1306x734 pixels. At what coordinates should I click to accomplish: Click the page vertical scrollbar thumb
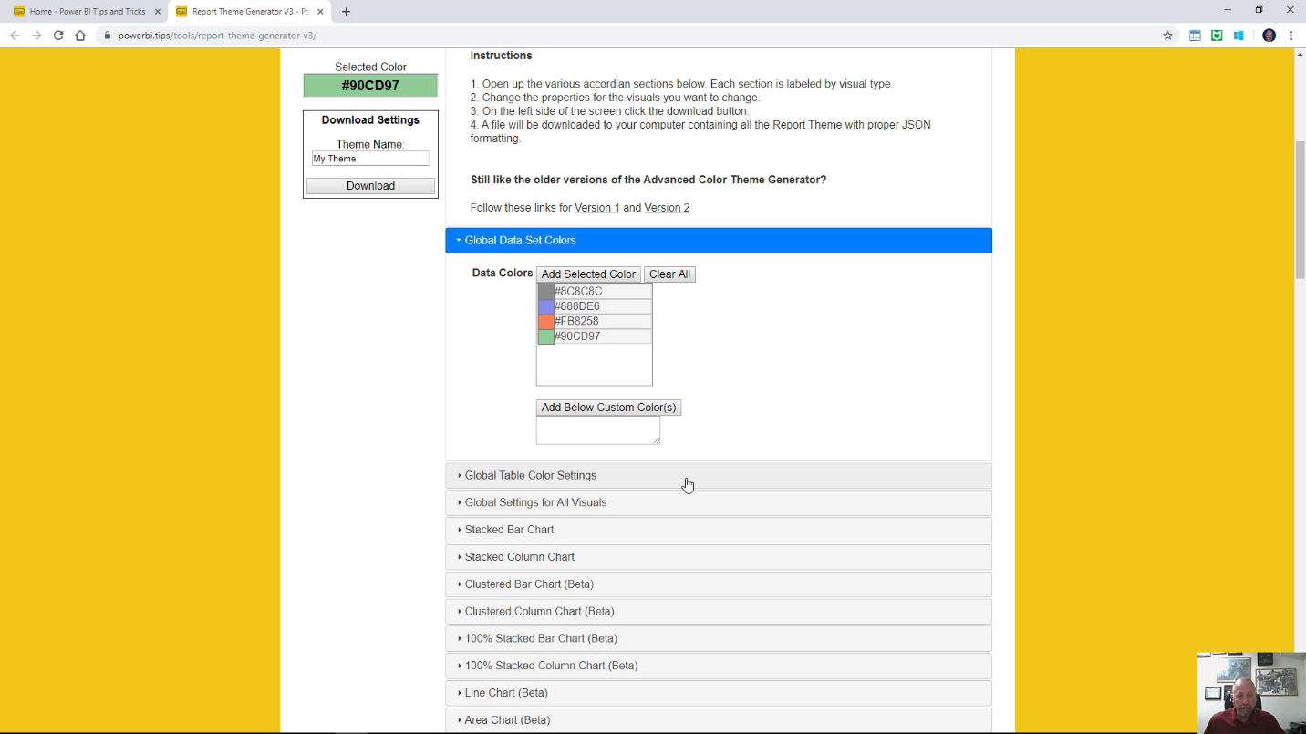tap(1300, 210)
